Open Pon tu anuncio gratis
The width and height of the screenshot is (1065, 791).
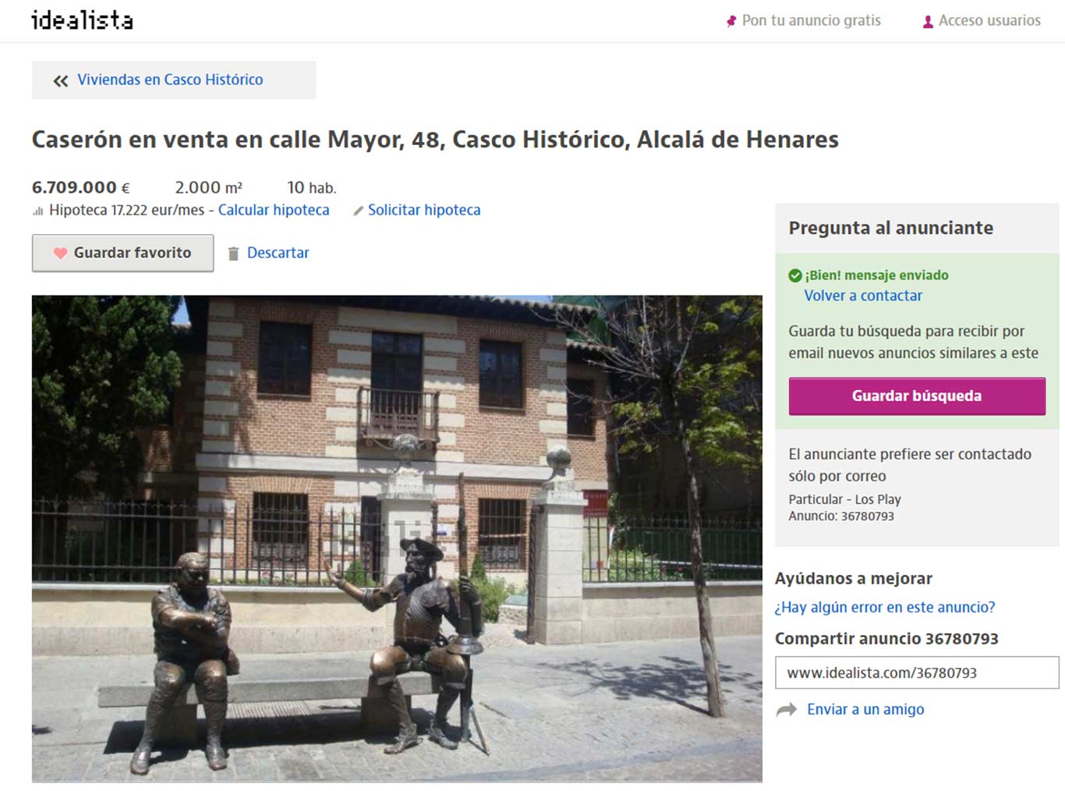(x=811, y=20)
